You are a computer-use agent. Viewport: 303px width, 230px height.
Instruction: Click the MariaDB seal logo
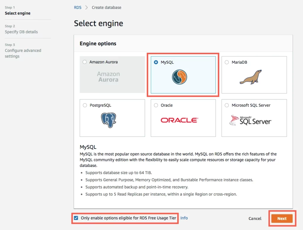point(251,77)
